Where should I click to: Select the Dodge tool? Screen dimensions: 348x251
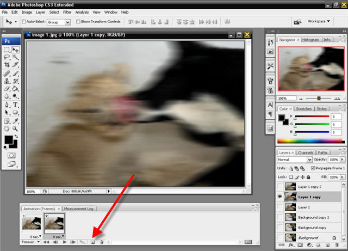(x=15, y=96)
